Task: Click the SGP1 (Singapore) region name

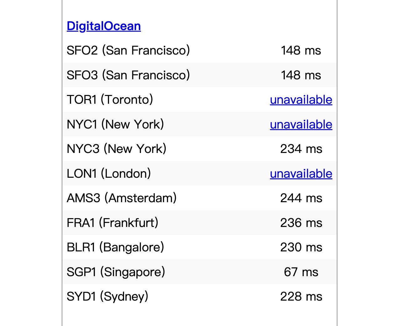Action: [116, 272]
